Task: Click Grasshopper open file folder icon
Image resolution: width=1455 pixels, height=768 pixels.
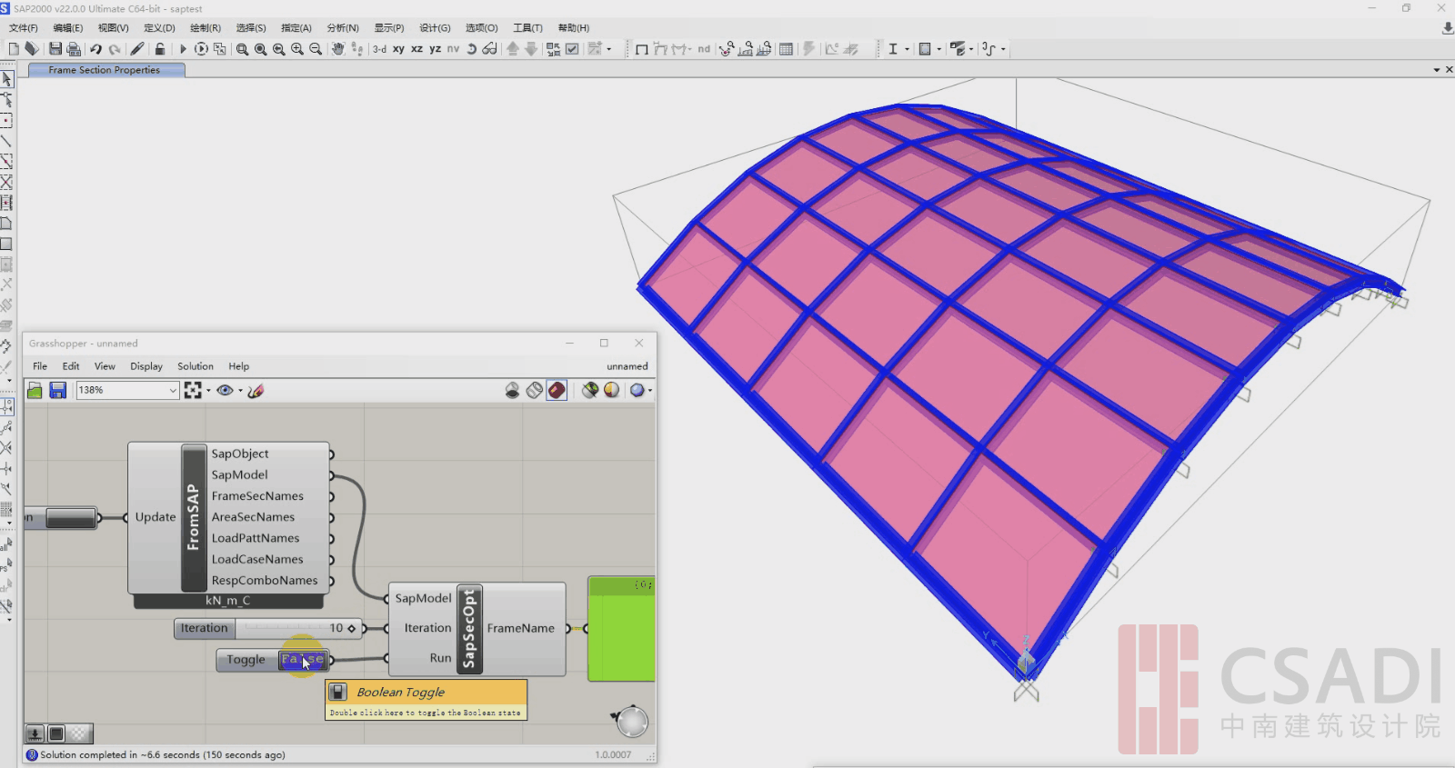Action: click(35, 390)
